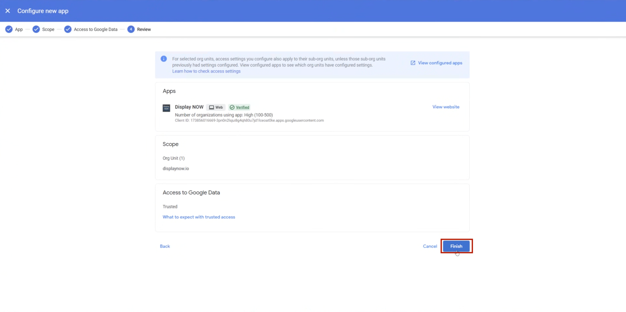Click Finish to complete configuration
626x312 pixels.
pos(456,246)
